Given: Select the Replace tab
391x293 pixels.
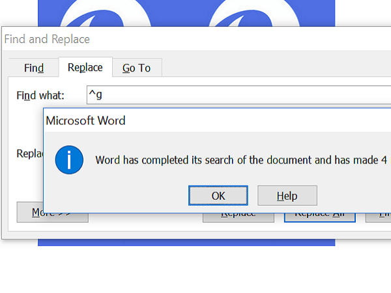Looking at the screenshot, I should tap(85, 67).
